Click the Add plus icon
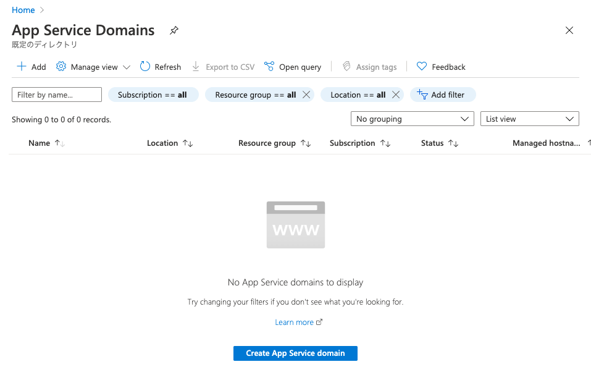 coord(22,66)
